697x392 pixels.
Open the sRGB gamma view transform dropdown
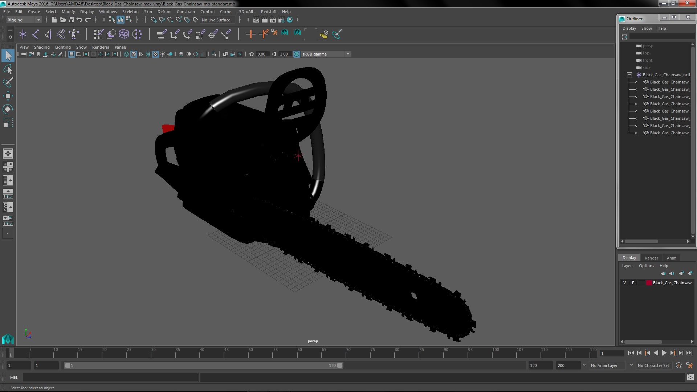tap(326, 54)
